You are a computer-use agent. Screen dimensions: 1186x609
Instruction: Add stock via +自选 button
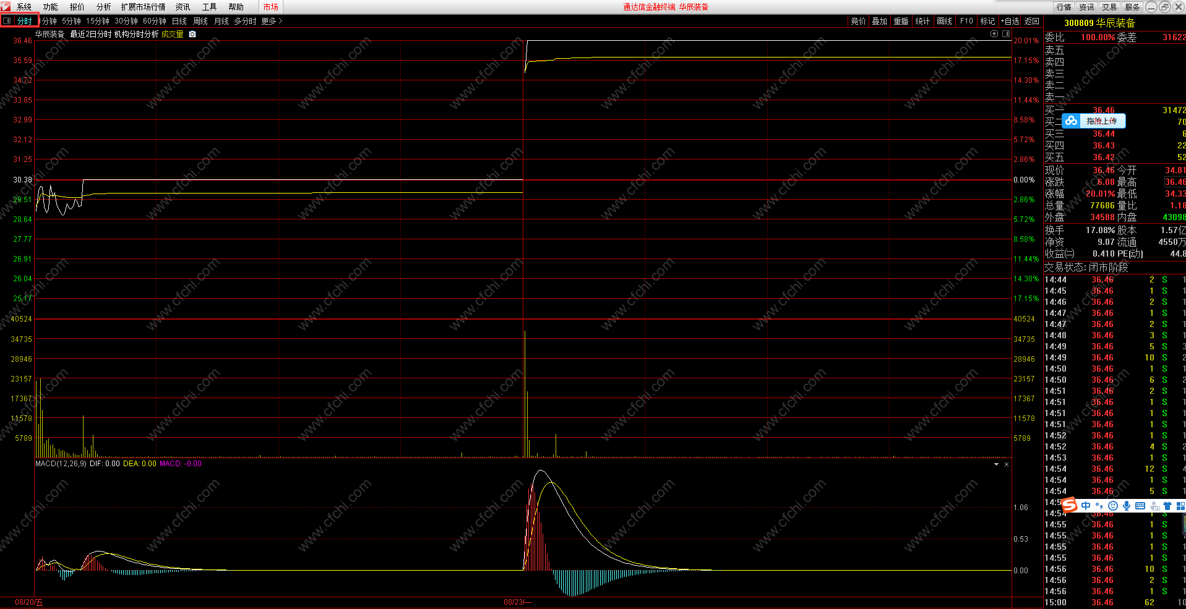pyautogui.click(x=1010, y=21)
